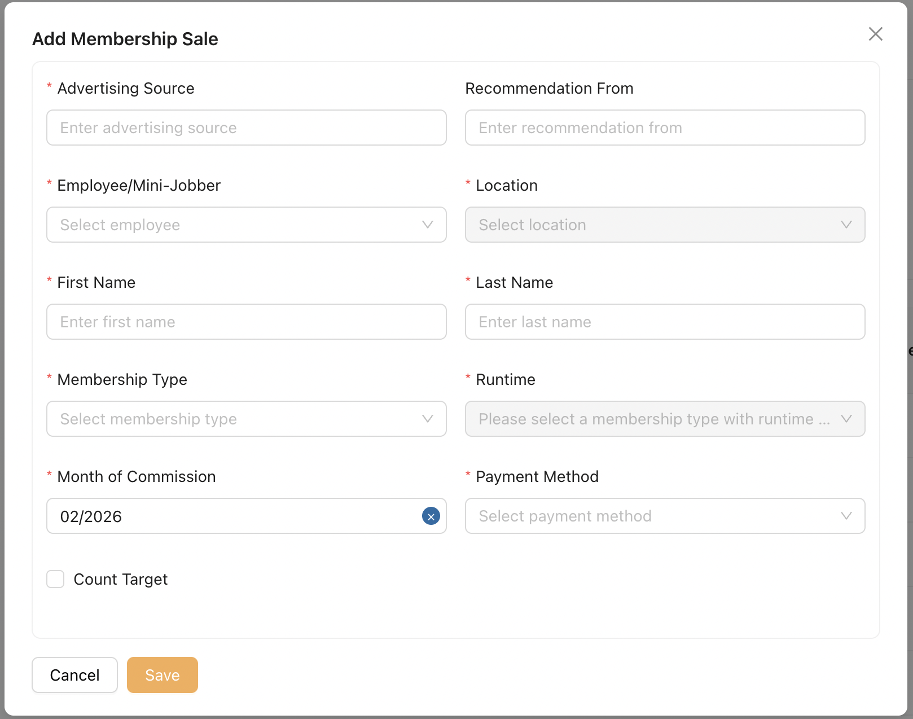Click the Runtime dropdown chevron icon

pyautogui.click(x=846, y=419)
